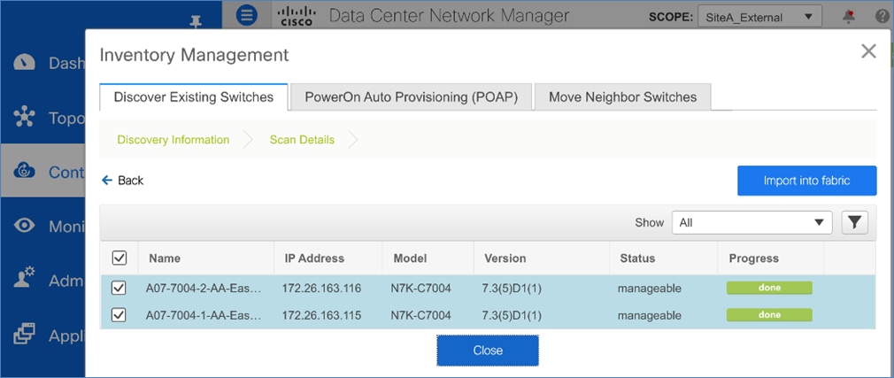Open the Show All filter dropdown
Image resolution: width=894 pixels, height=378 pixels.
pos(751,222)
